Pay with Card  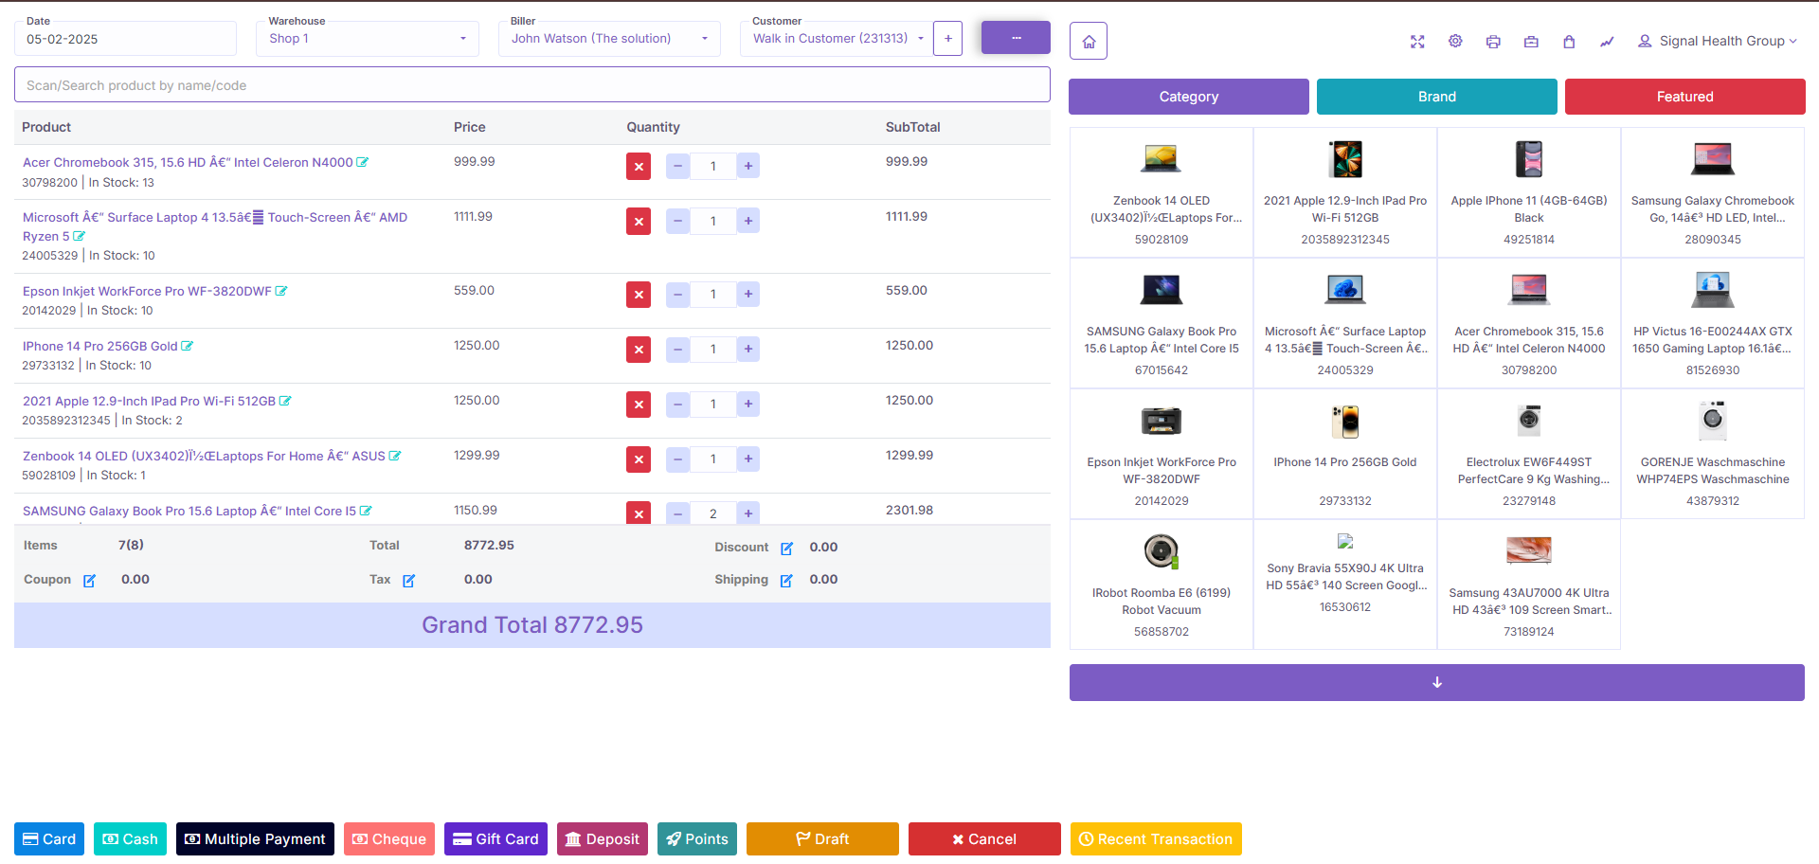coord(49,839)
